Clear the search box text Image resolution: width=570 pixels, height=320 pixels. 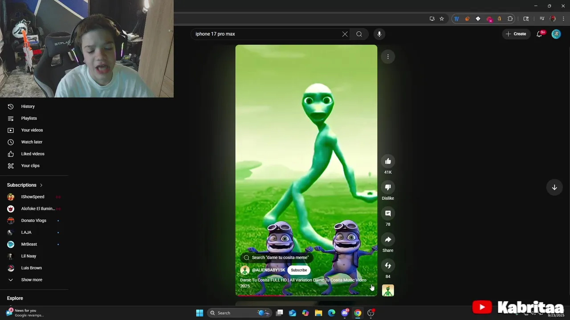[345, 34]
